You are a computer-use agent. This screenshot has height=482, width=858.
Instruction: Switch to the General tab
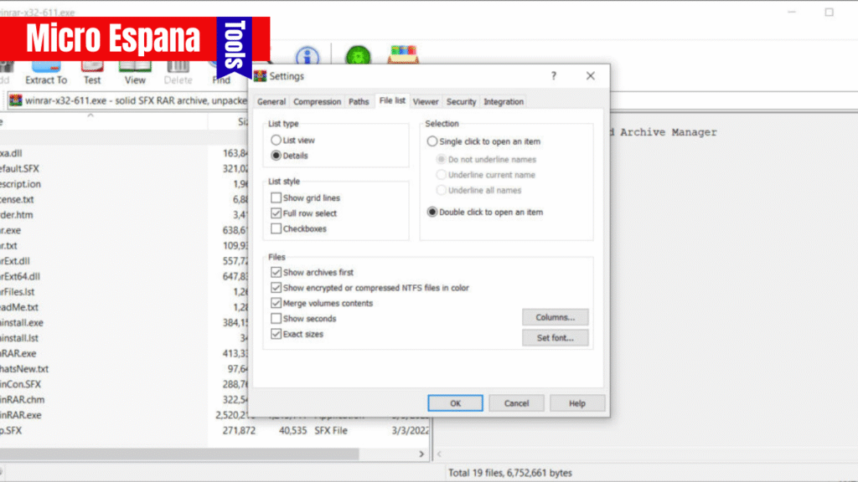pos(271,101)
